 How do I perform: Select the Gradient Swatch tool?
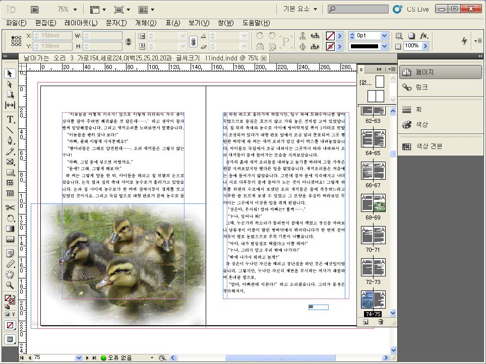[x=10, y=229]
